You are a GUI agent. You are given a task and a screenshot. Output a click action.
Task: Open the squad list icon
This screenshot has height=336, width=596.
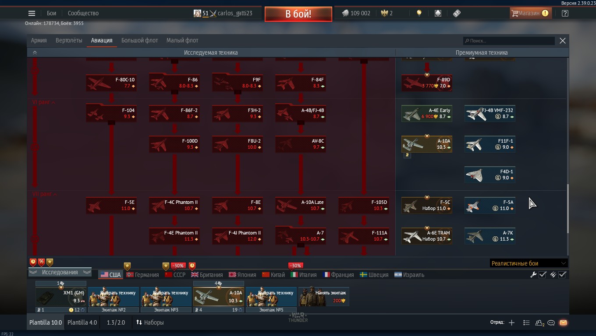[x=526, y=322]
